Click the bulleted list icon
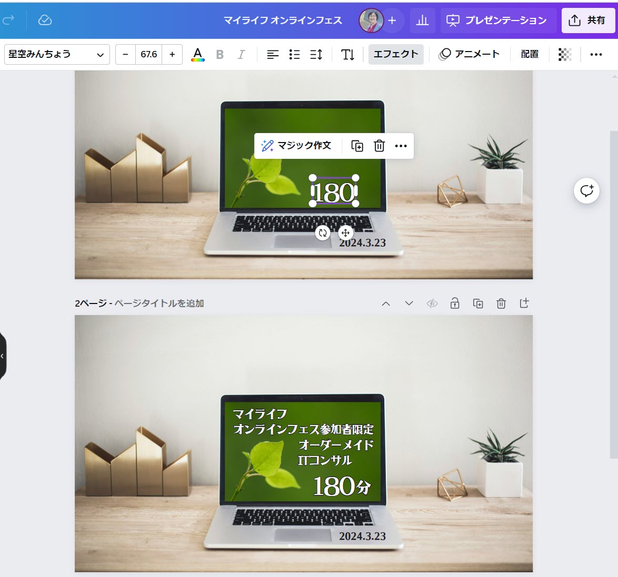 point(294,54)
